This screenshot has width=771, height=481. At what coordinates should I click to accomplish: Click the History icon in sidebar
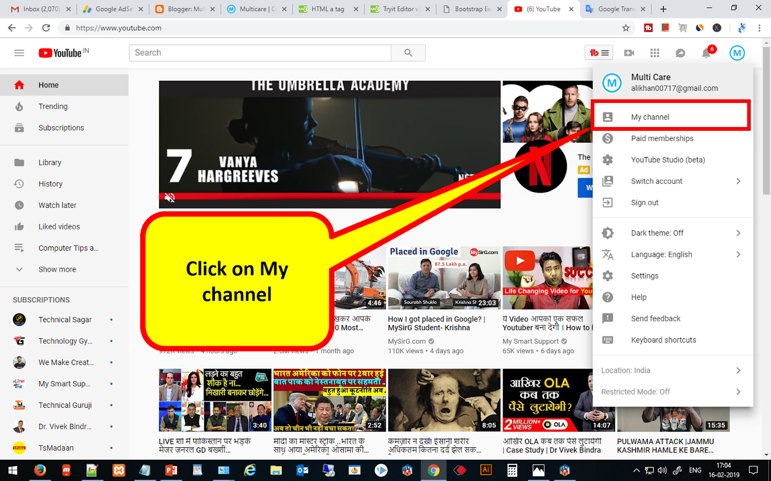tap(19, 184)
